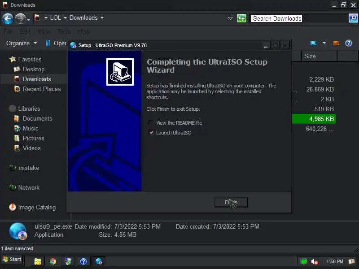
Task: Select the file row sized 519 KB
Action: [x=325, y=109]
